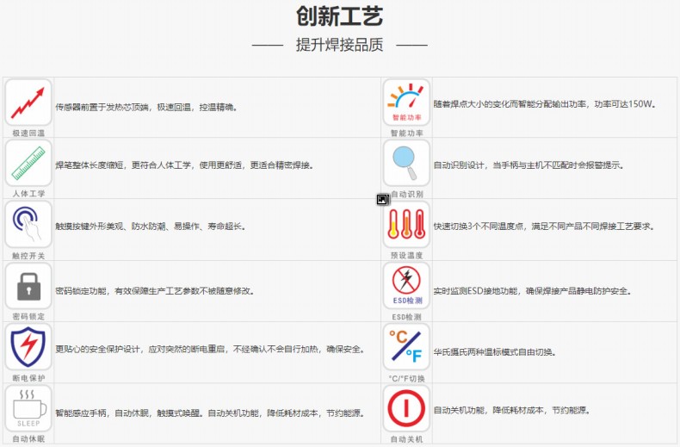Select the green ruler 人体工学 icon

[28, 163]
